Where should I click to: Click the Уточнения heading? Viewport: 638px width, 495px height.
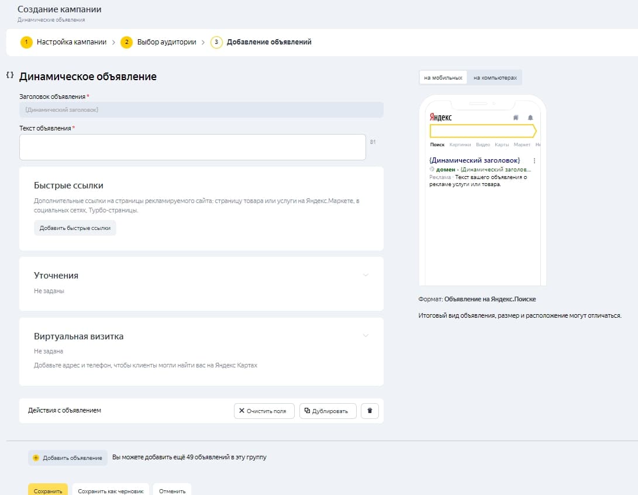pos(56,275)
